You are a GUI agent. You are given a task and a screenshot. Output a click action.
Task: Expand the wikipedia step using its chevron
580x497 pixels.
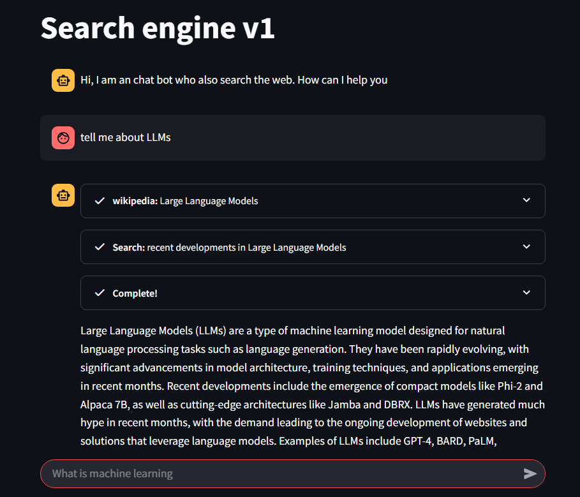[x=526, y=200]
